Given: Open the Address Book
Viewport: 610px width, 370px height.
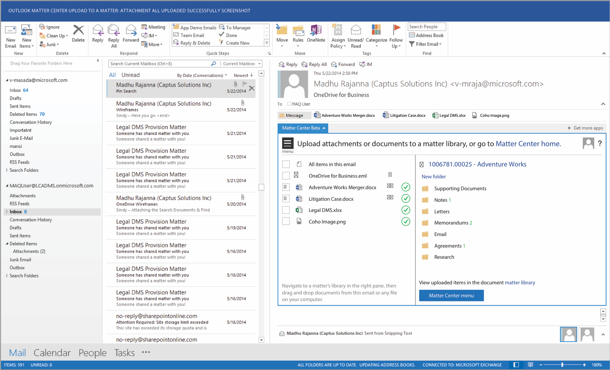Looking at the screenshot, I should [x=426, y=35].
